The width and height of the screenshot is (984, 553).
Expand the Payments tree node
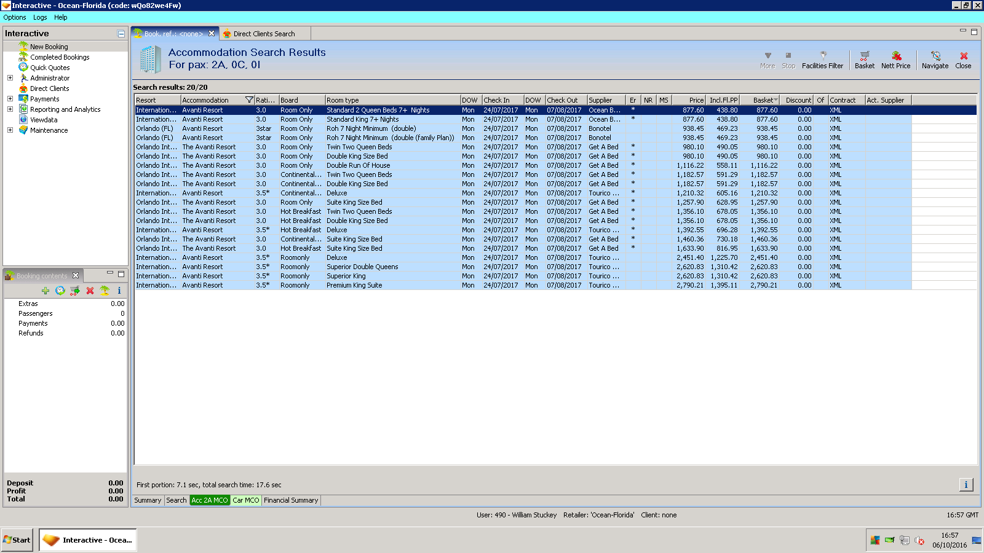coord(10,99)
